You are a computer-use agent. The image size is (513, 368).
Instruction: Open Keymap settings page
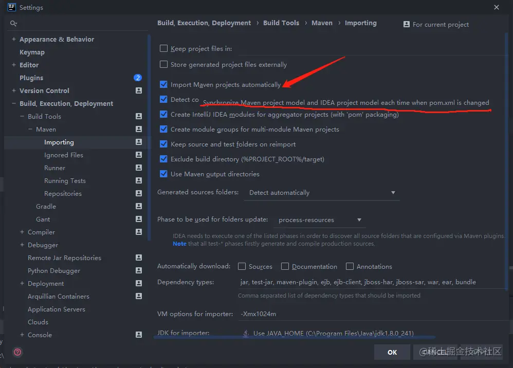[x=32, y=52]
